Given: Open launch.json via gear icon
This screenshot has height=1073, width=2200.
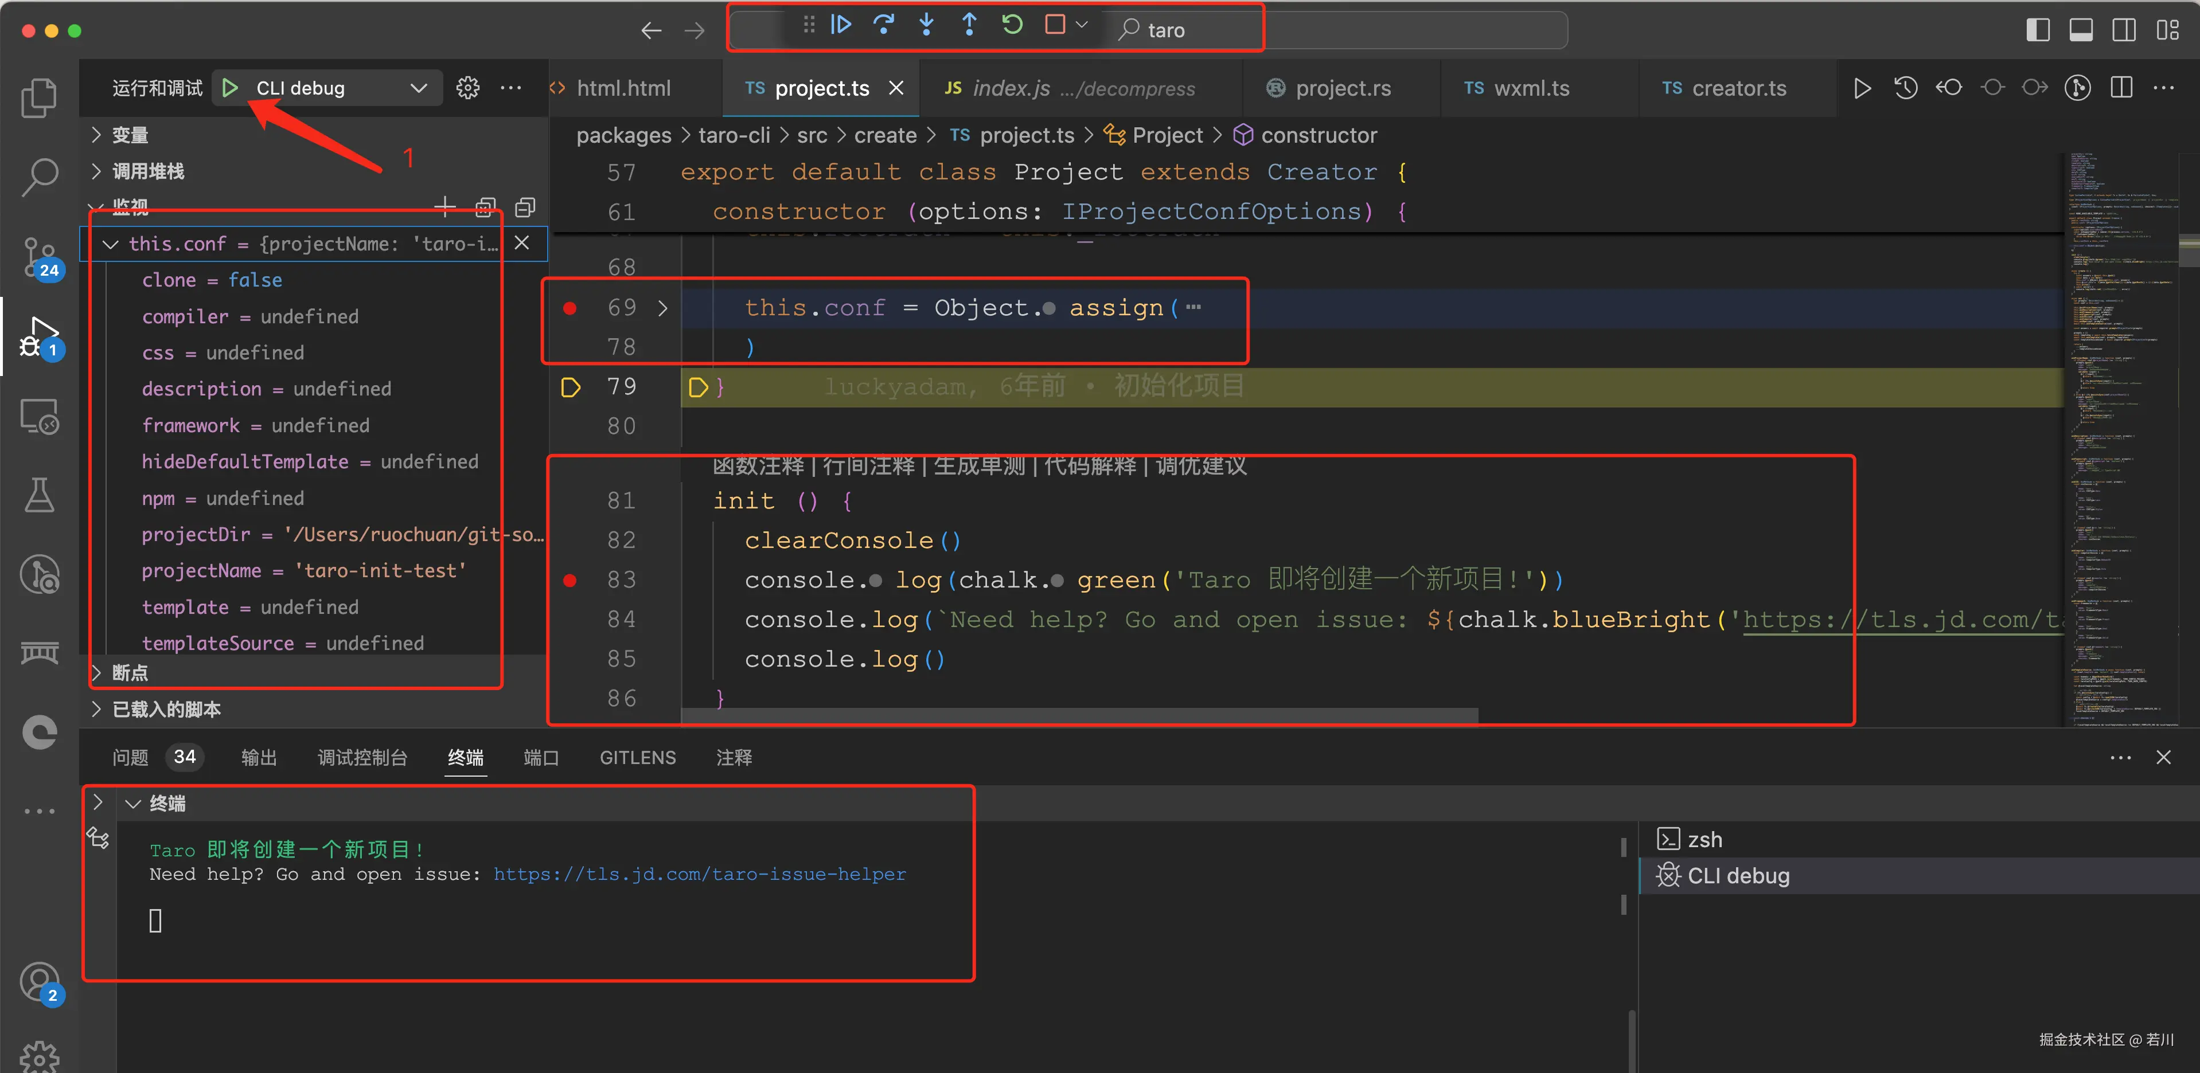Looking at the screenshot, I should (x=467, y=88).
